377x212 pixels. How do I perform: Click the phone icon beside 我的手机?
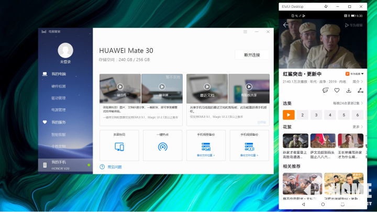[x=45, y=165]
